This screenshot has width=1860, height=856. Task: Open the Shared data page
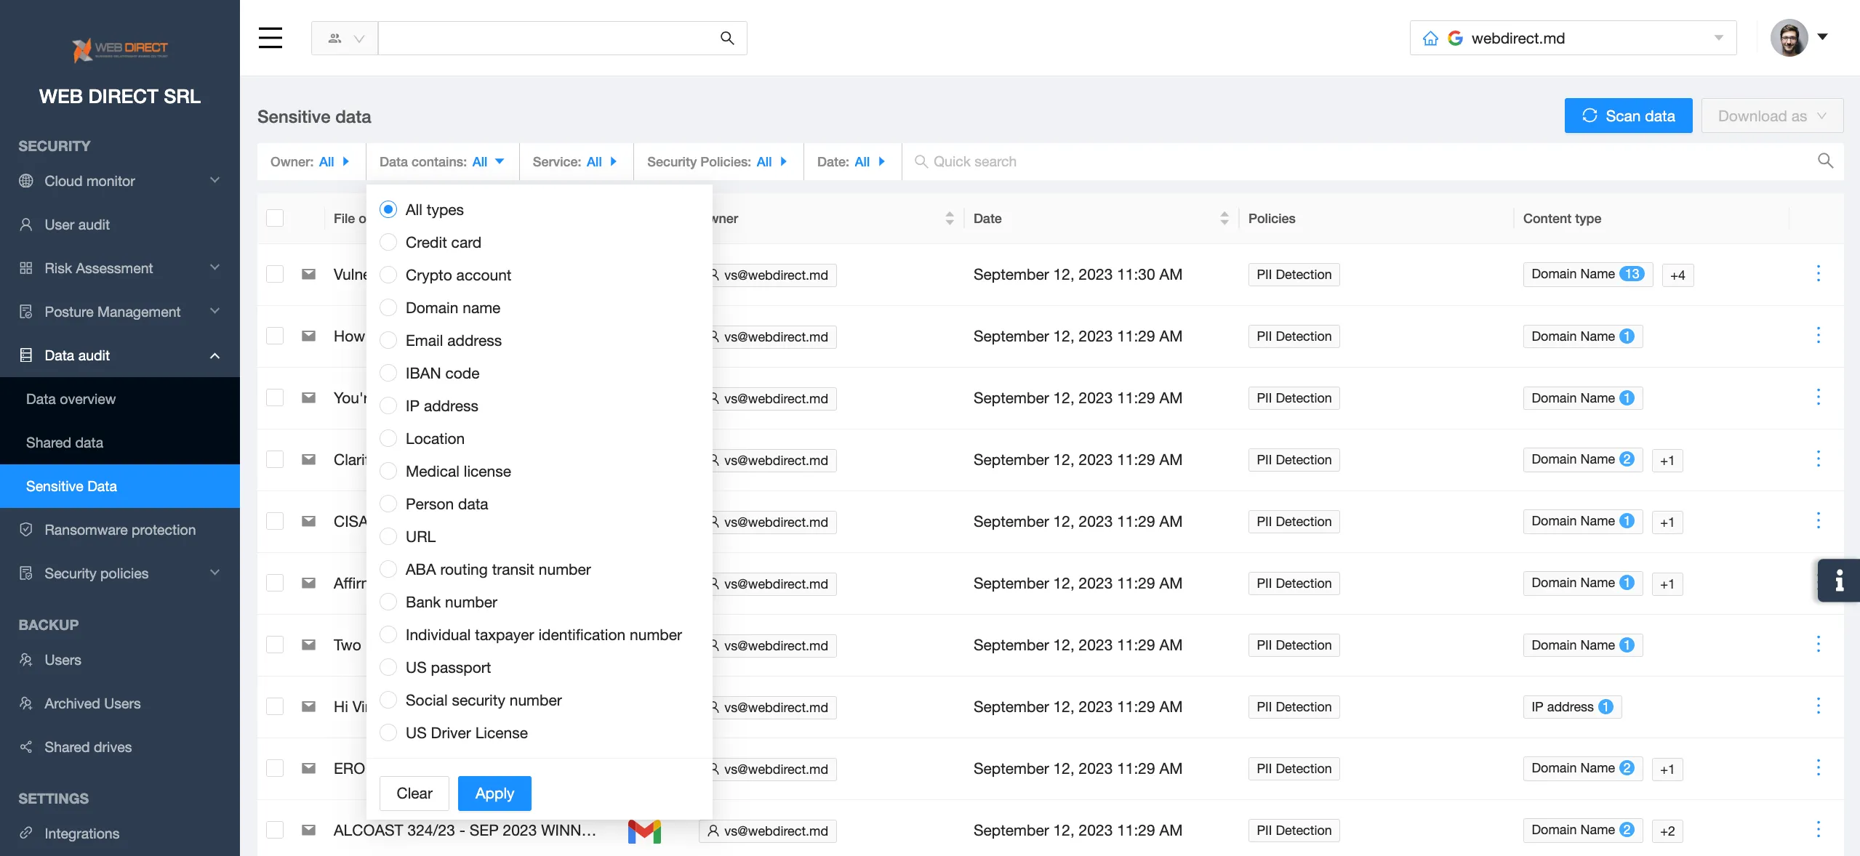pyautogui.click(x=64, y=443)
